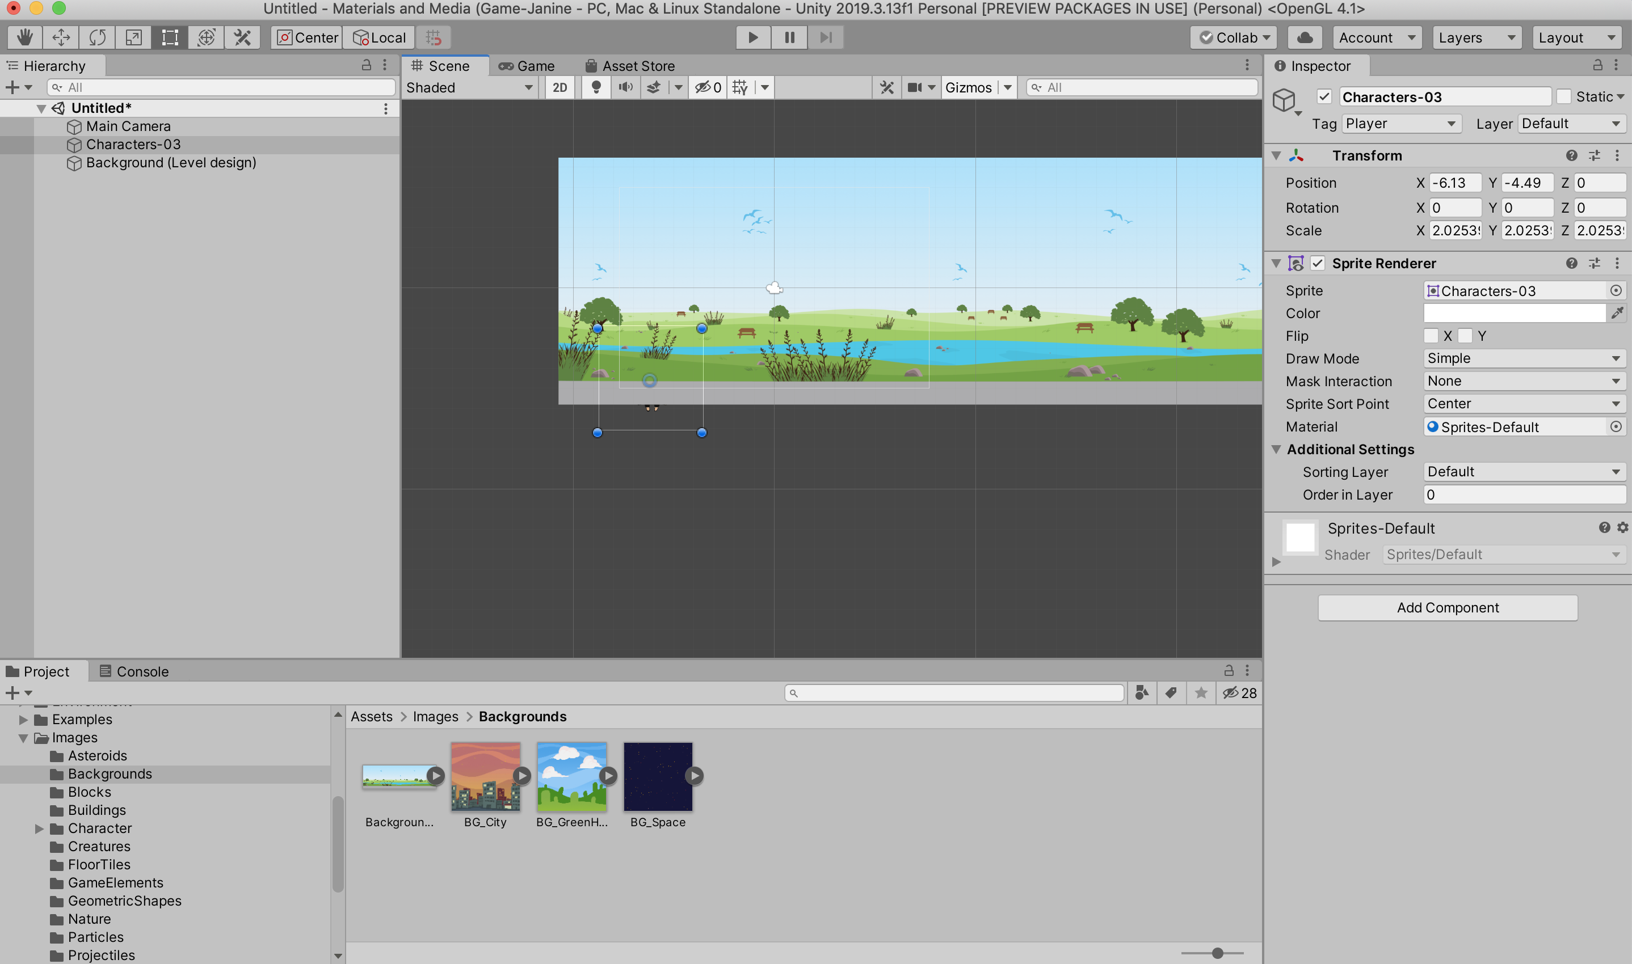
Task: Check Flip X checkbox
Action: tap(1431, 336)
